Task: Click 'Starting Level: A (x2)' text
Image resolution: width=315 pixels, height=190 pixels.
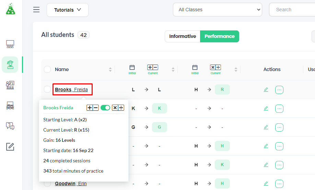Action: point(65,120)
